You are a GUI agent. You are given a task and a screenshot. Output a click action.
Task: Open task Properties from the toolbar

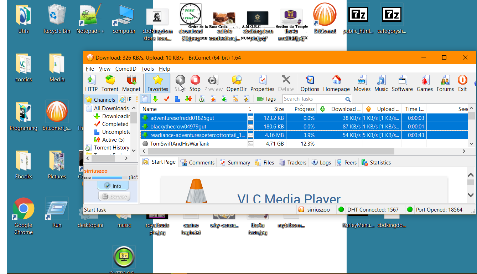(x=262, y=83)
